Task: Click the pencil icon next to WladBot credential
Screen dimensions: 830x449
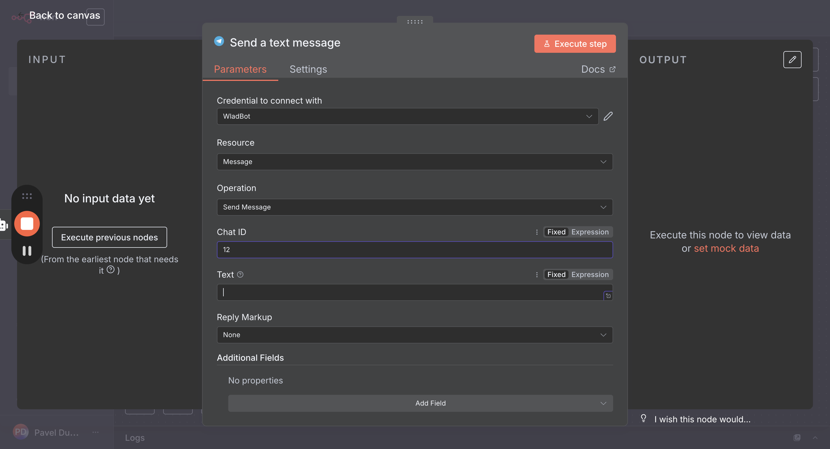Action: coord(608,116)
